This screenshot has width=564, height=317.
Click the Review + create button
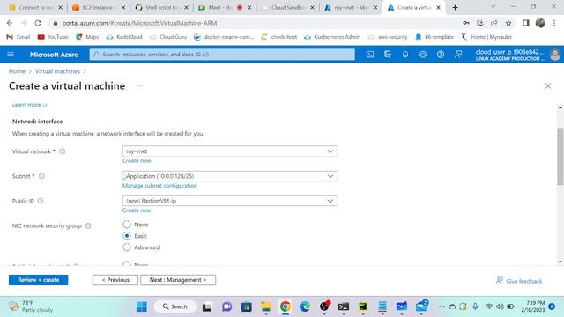tap(38, 280)
